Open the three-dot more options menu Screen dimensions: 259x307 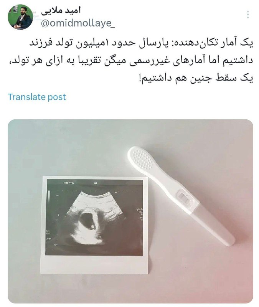(x=248, y=15)
